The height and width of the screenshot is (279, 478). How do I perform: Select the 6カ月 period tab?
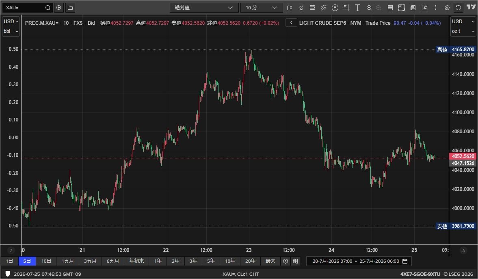[113, 261]
